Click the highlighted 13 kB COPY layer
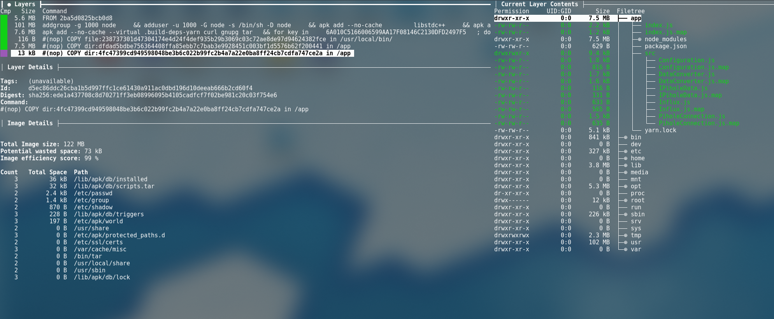The image size is (774, 319). click(x=183, y=53)
